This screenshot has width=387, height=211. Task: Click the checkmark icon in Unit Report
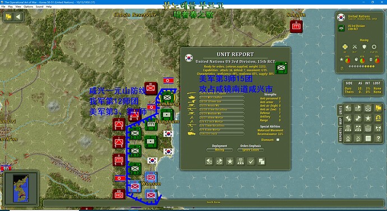coord(251,162)
